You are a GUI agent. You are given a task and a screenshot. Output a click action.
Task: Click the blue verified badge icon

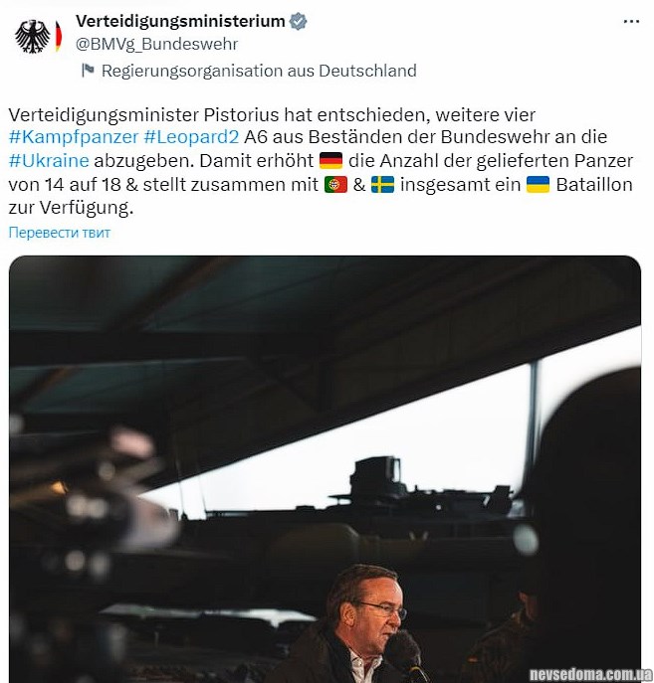[x=299, y=21]
